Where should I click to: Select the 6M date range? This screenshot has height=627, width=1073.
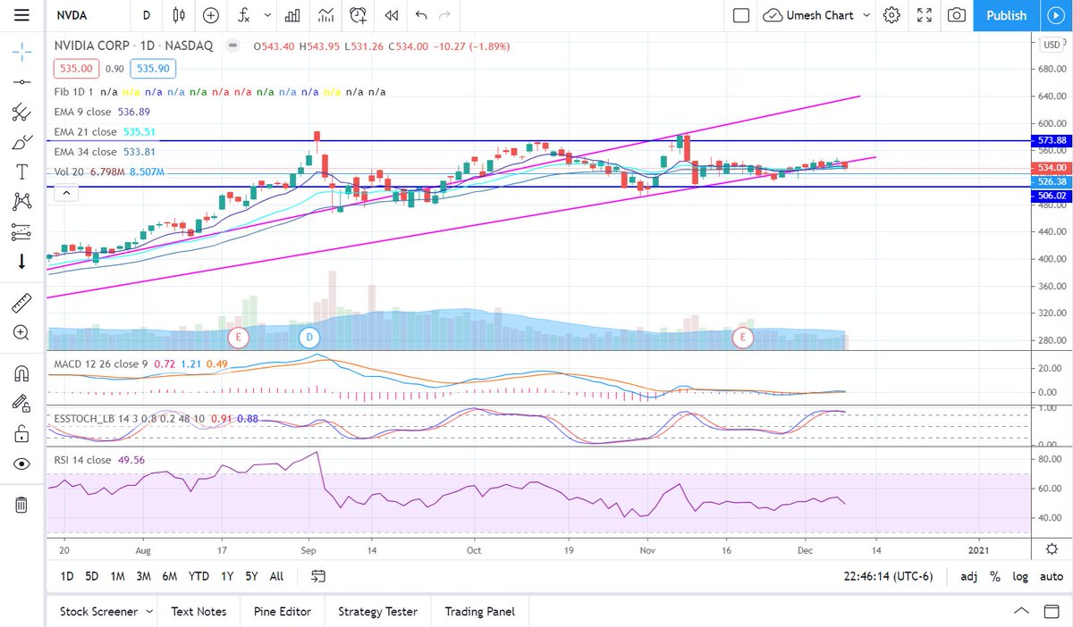170,576
